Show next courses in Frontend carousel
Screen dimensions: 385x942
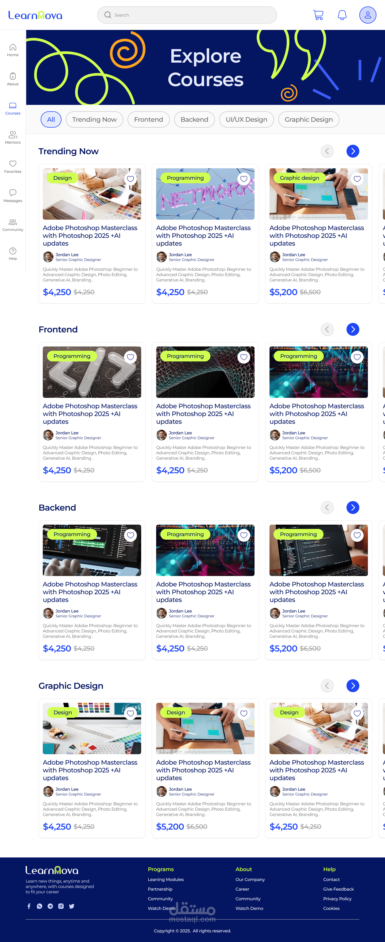click(353, 329)
